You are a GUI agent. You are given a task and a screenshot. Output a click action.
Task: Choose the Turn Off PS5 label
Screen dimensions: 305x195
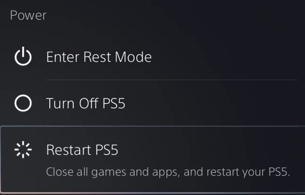point(85,103)
